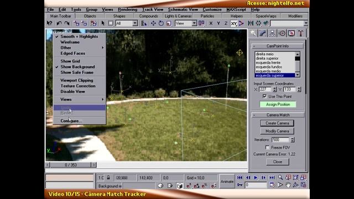Click the CamPoint list scroll-up arrow
The image size is (354, 199).
(x=298, y=54)
